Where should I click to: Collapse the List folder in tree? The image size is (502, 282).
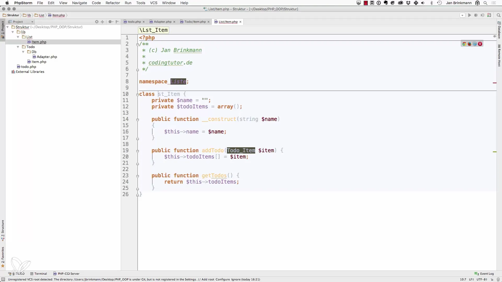pyautogui.click(x=18, y=37)
